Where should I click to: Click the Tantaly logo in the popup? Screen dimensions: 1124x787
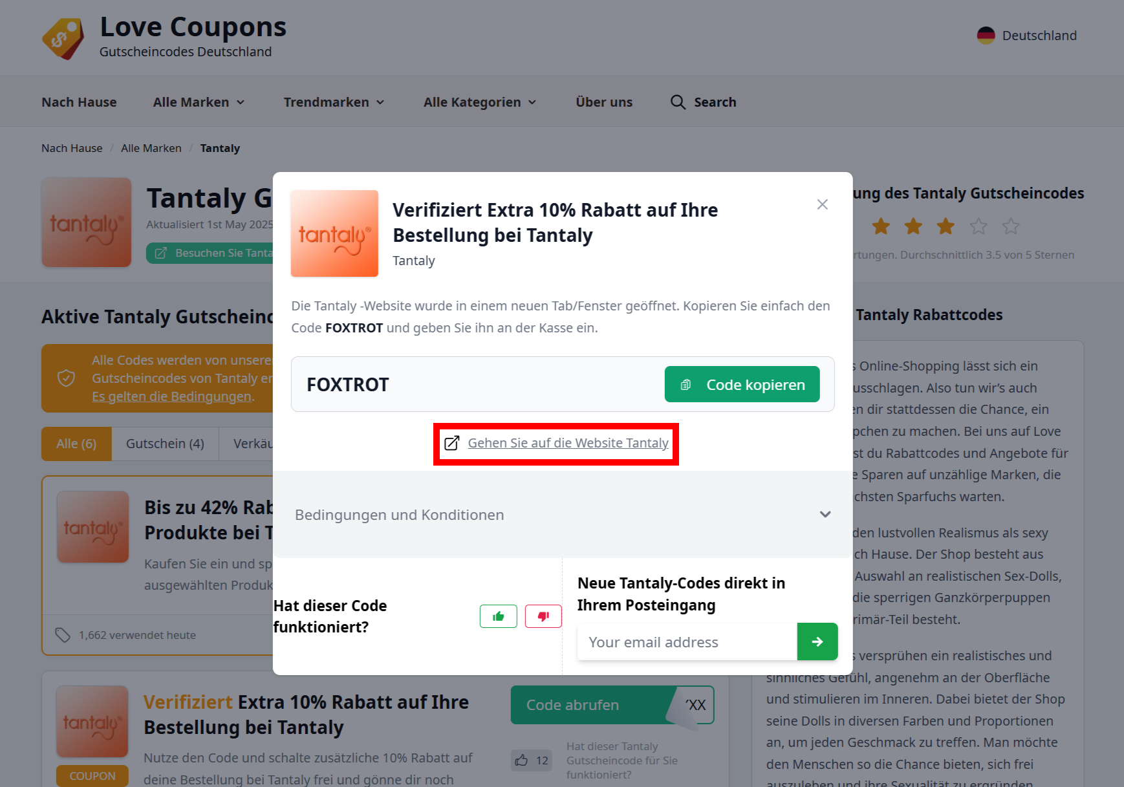(334, 233)
